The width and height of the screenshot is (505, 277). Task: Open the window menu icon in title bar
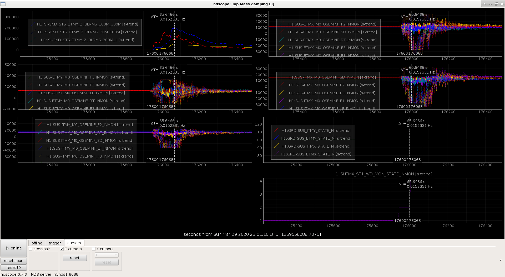pos(3,4)
